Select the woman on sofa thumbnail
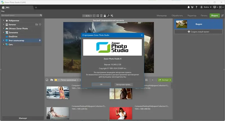Viewport: 225px width, 121px height. [58, 113]
